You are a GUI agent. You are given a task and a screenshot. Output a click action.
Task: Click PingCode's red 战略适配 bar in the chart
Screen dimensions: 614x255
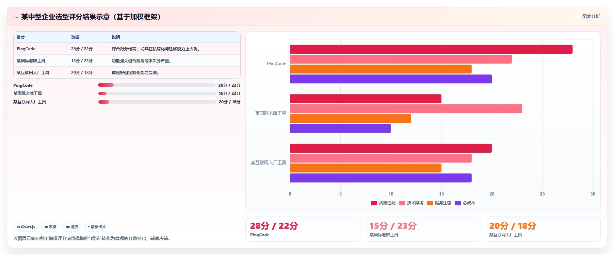tap(431, 49)
